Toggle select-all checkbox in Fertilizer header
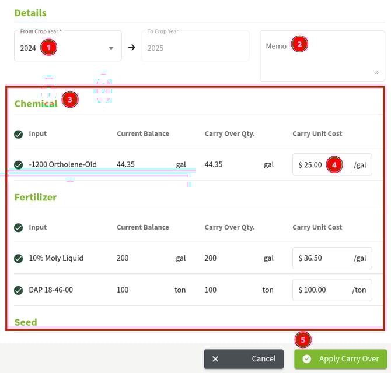The image size is (391, 373). 19,227
